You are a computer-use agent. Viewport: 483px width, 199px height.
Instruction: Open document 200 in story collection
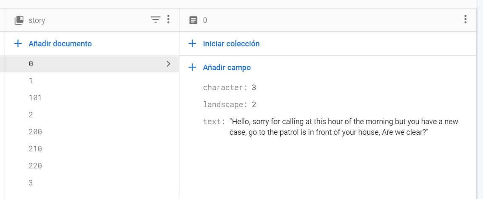click(35, 132)
